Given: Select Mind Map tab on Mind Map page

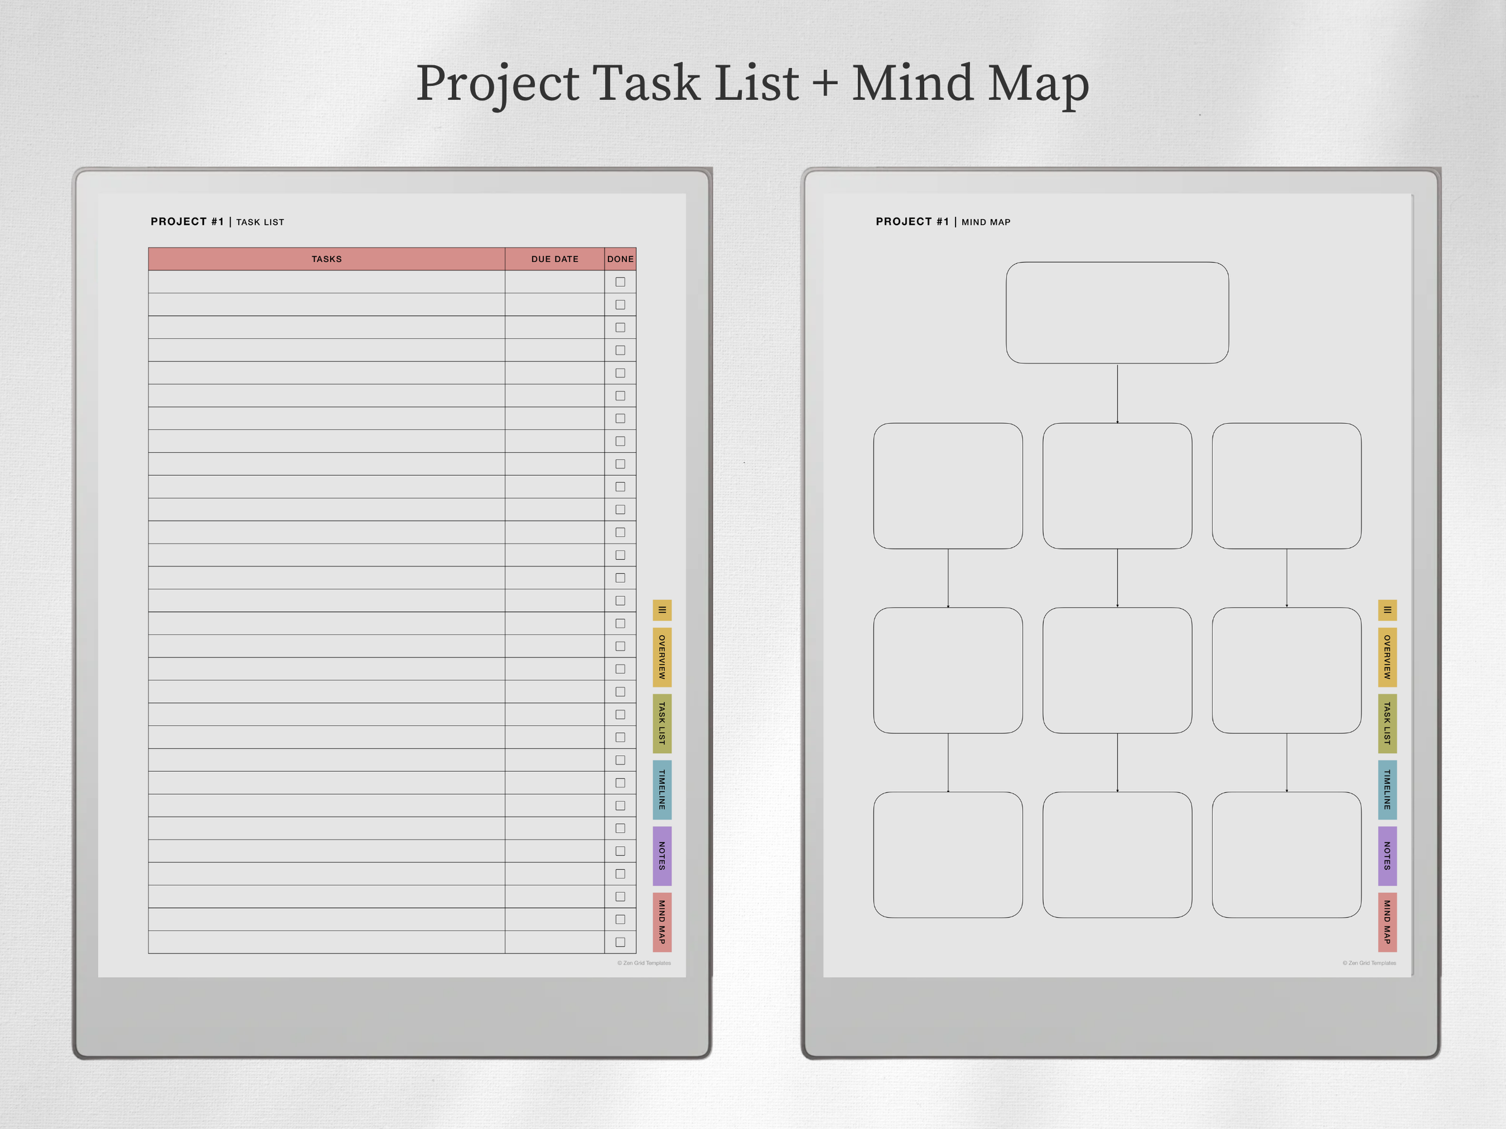Looking at the screenshot, I should [1387, 922].
